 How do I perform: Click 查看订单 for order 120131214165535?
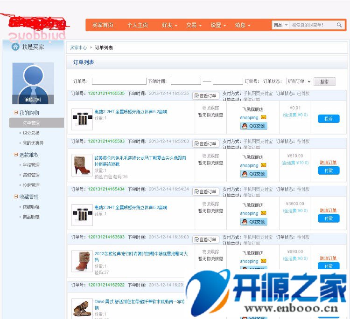click(206, 96)
